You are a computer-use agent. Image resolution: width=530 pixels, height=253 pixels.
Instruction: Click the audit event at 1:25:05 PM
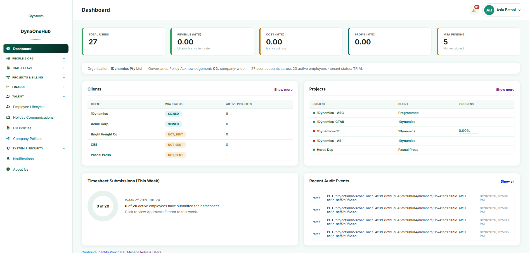click(412, 234)
